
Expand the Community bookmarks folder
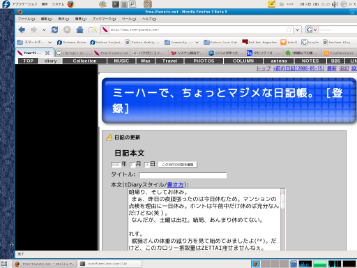point(181,42)
